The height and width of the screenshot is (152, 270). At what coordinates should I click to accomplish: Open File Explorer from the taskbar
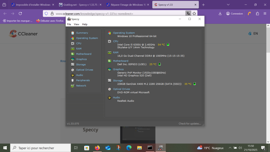[x=139, y=148]
